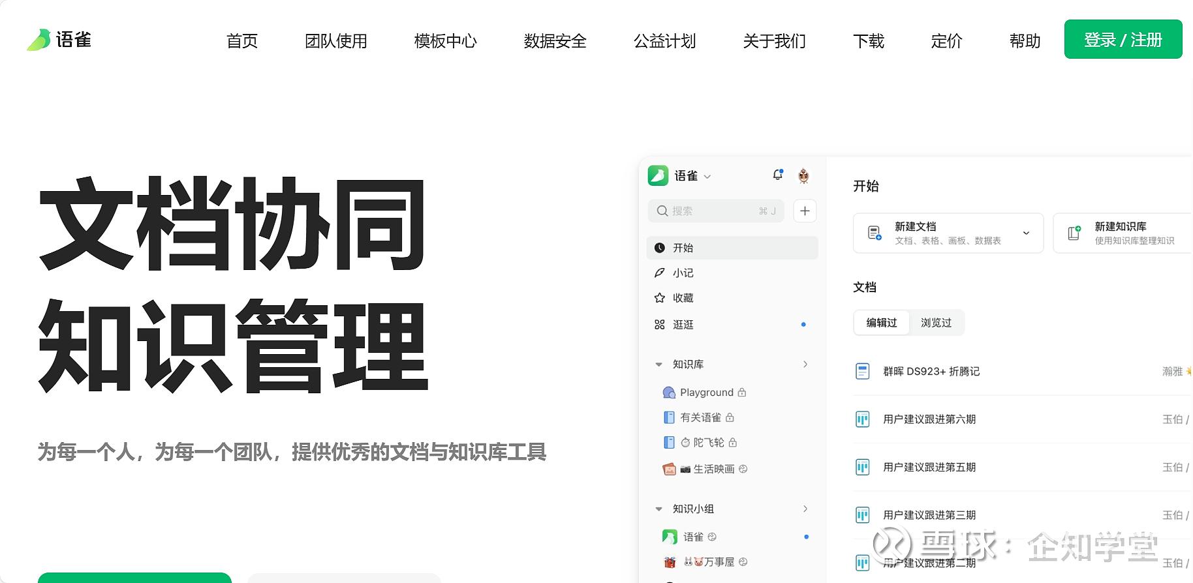Open the 生活映画 knowledge base
1193x583 pixels.
tap(714, 469)
